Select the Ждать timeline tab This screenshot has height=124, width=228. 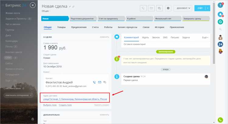(145, 38)
